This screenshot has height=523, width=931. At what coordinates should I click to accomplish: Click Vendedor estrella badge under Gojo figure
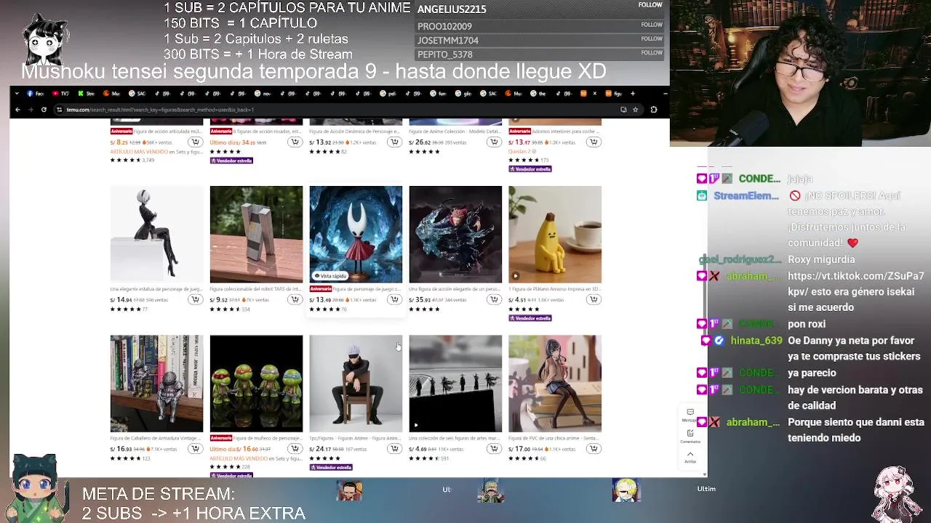(x=331, y=467)
